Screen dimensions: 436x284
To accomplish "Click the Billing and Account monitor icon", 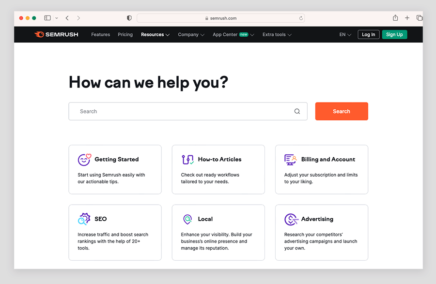I will 290,160.
